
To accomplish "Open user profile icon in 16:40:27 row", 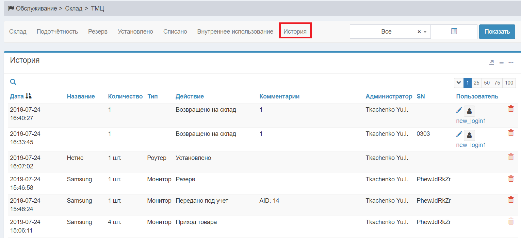I will (469, 111).
